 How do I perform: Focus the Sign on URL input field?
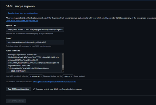35,30
